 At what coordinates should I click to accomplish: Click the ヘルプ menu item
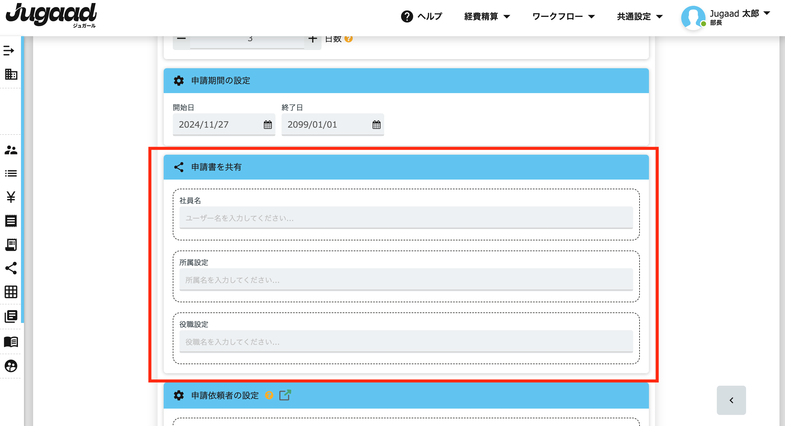tap(430, 17)
